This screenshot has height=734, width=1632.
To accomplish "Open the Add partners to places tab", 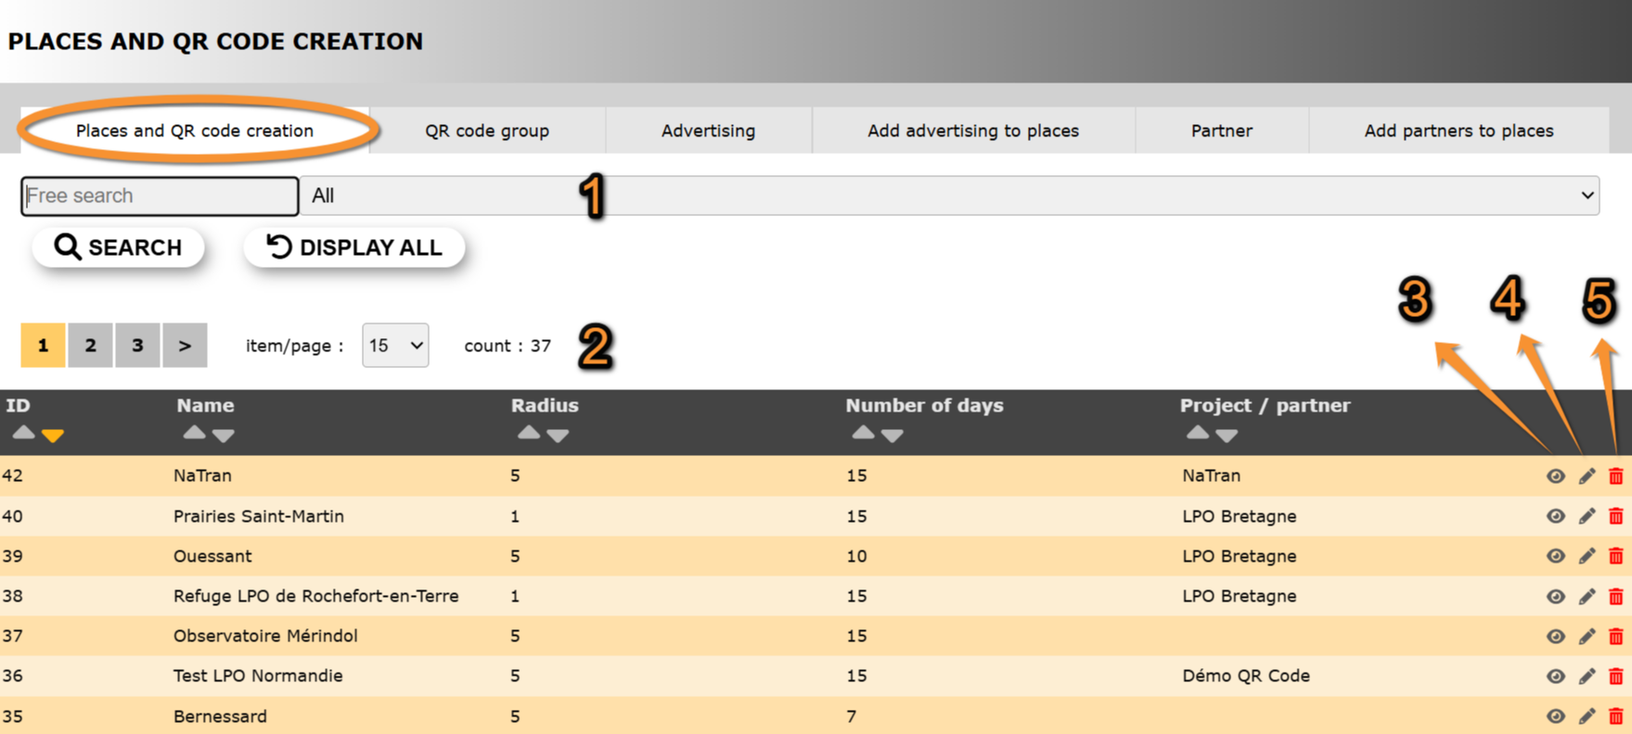I will (x=1458, y=131).
